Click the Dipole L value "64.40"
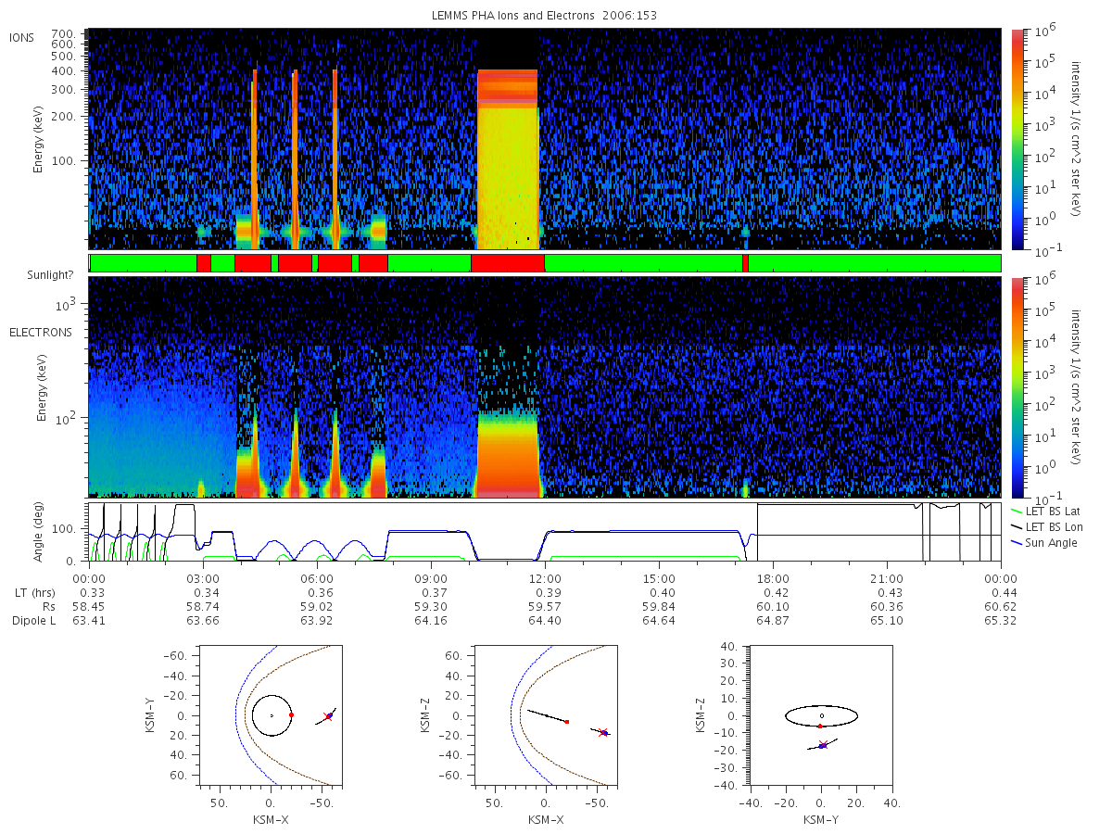1112x834 pixels. (545, 620)
